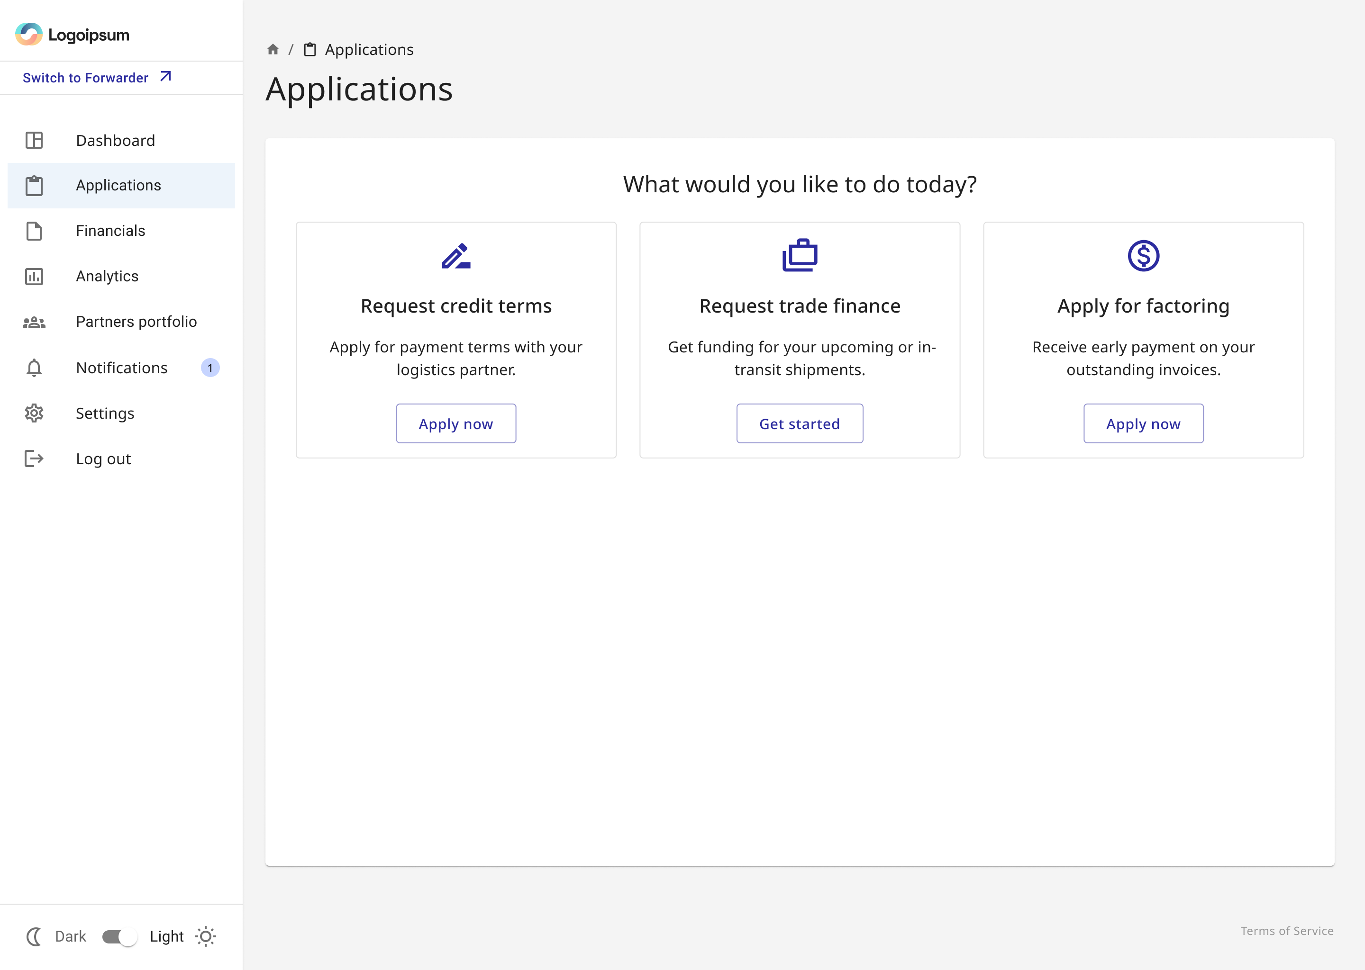Viewport: 1365px width, 970px height.
Task: Click the Dark label near theme switch
Action: coord(71,936)
